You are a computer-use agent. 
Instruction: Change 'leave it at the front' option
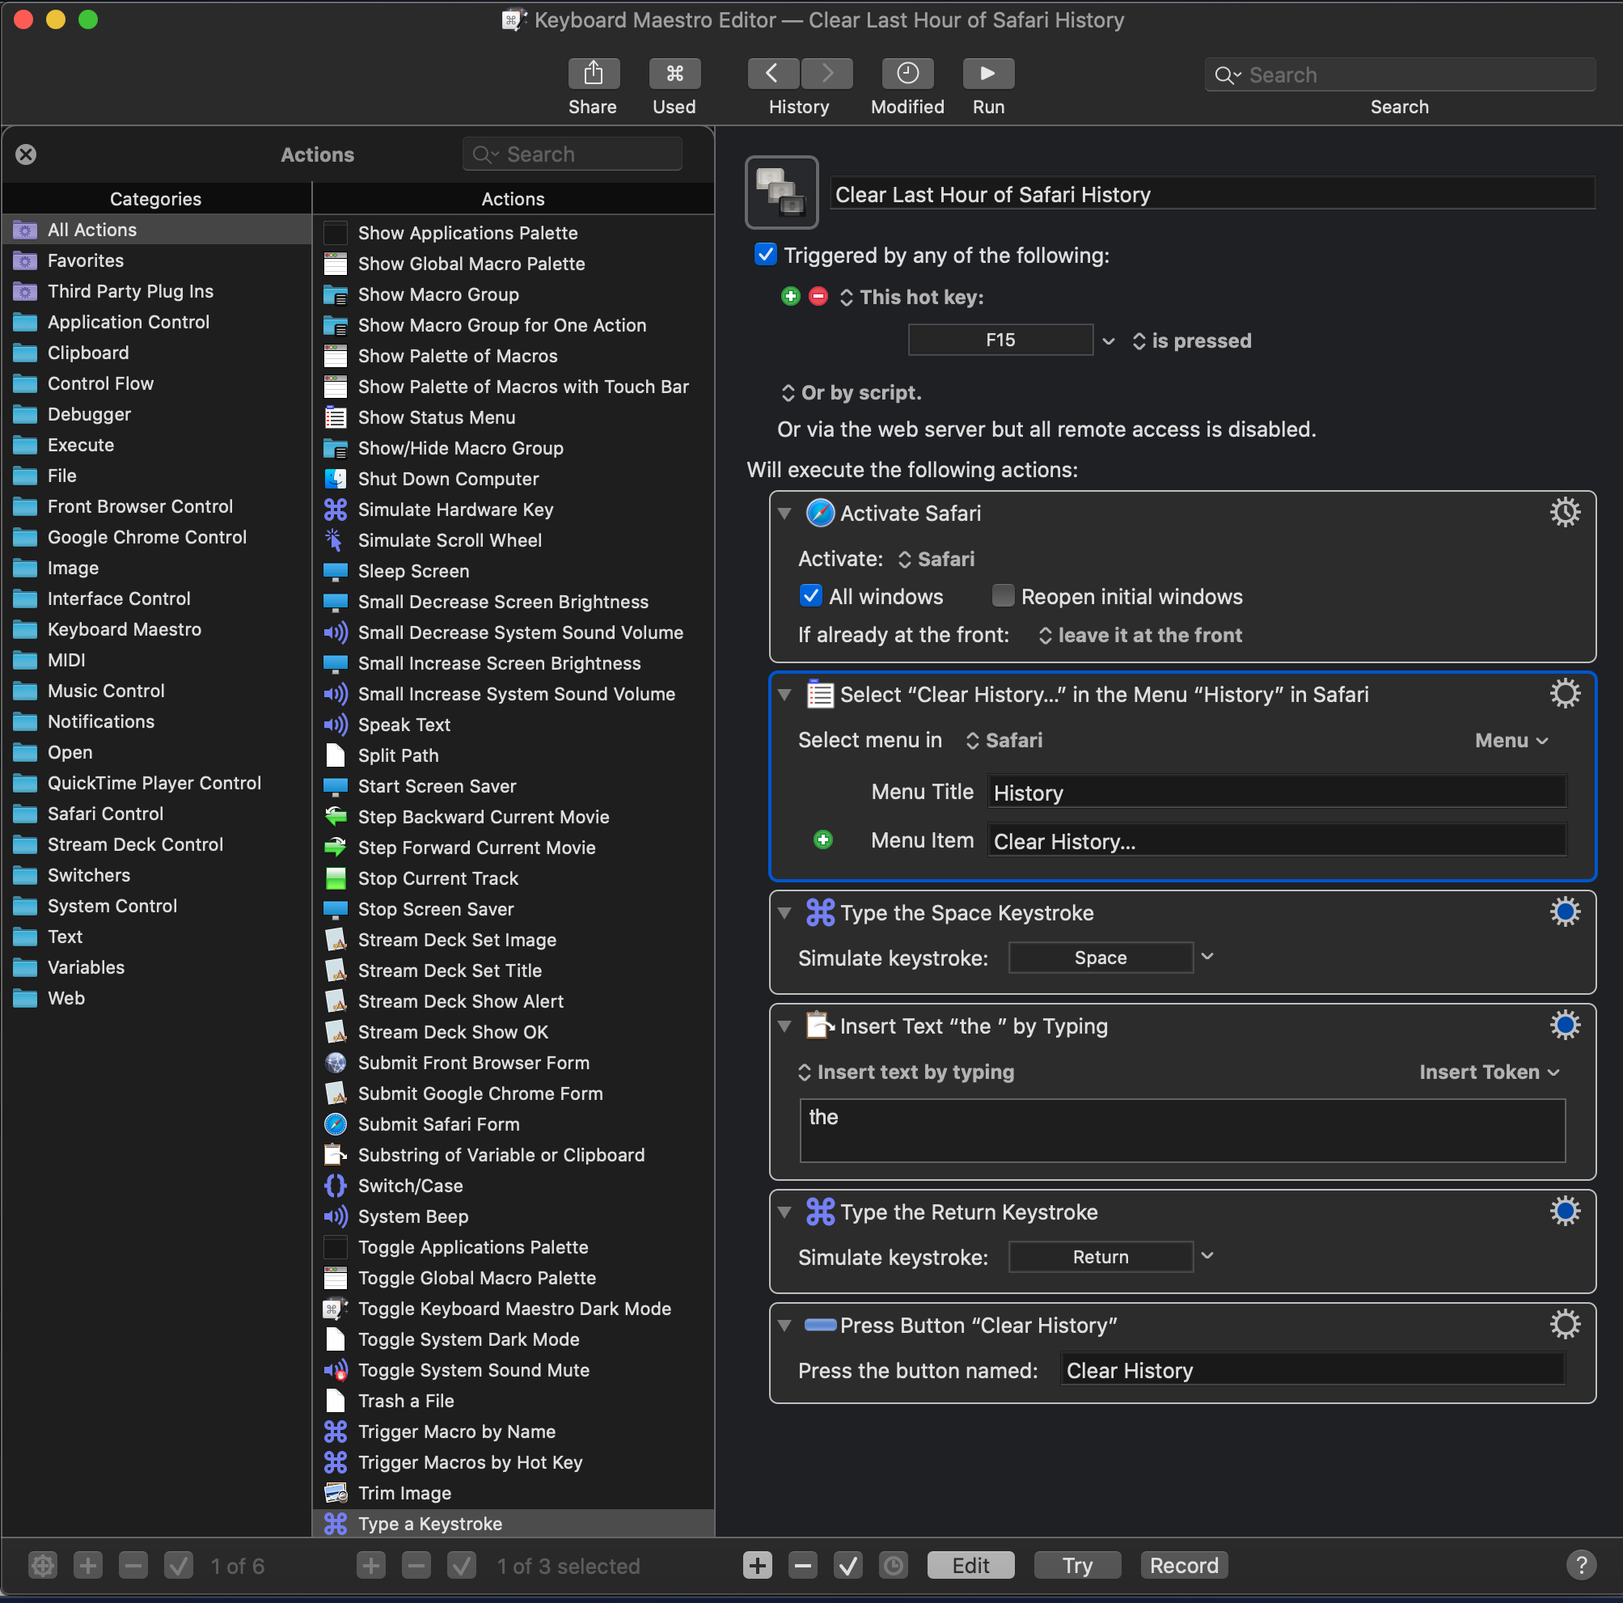(1140, 635)
